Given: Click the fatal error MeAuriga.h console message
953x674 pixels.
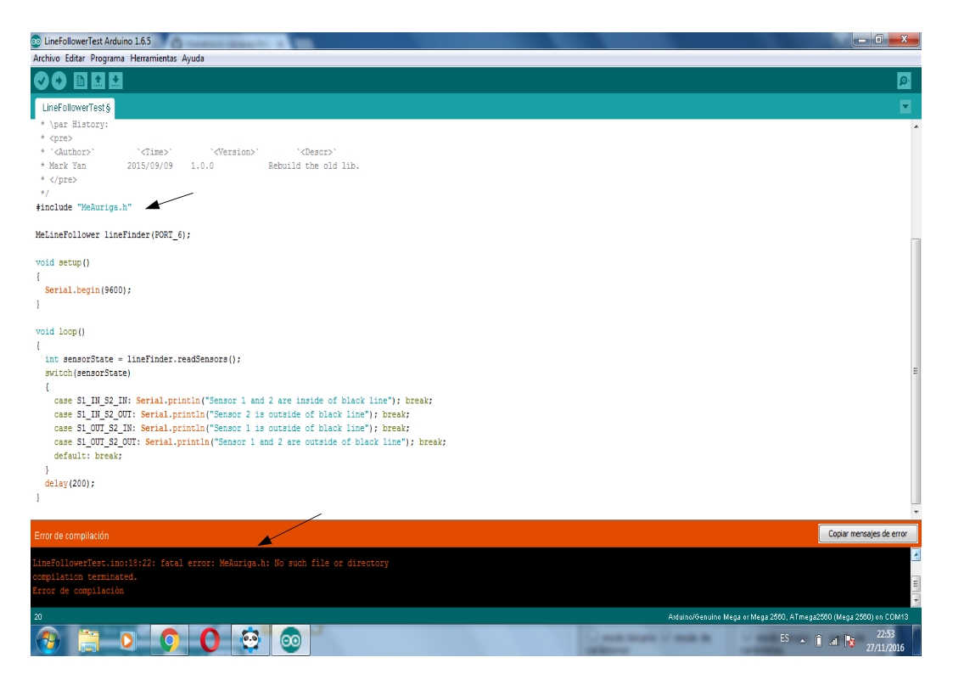Looking at the screenshot, I should (x=211, y=564).
